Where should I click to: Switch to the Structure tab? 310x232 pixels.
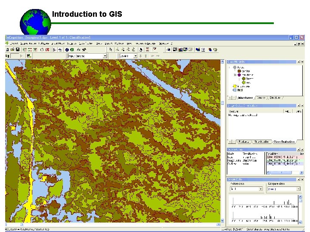[275, 98]
